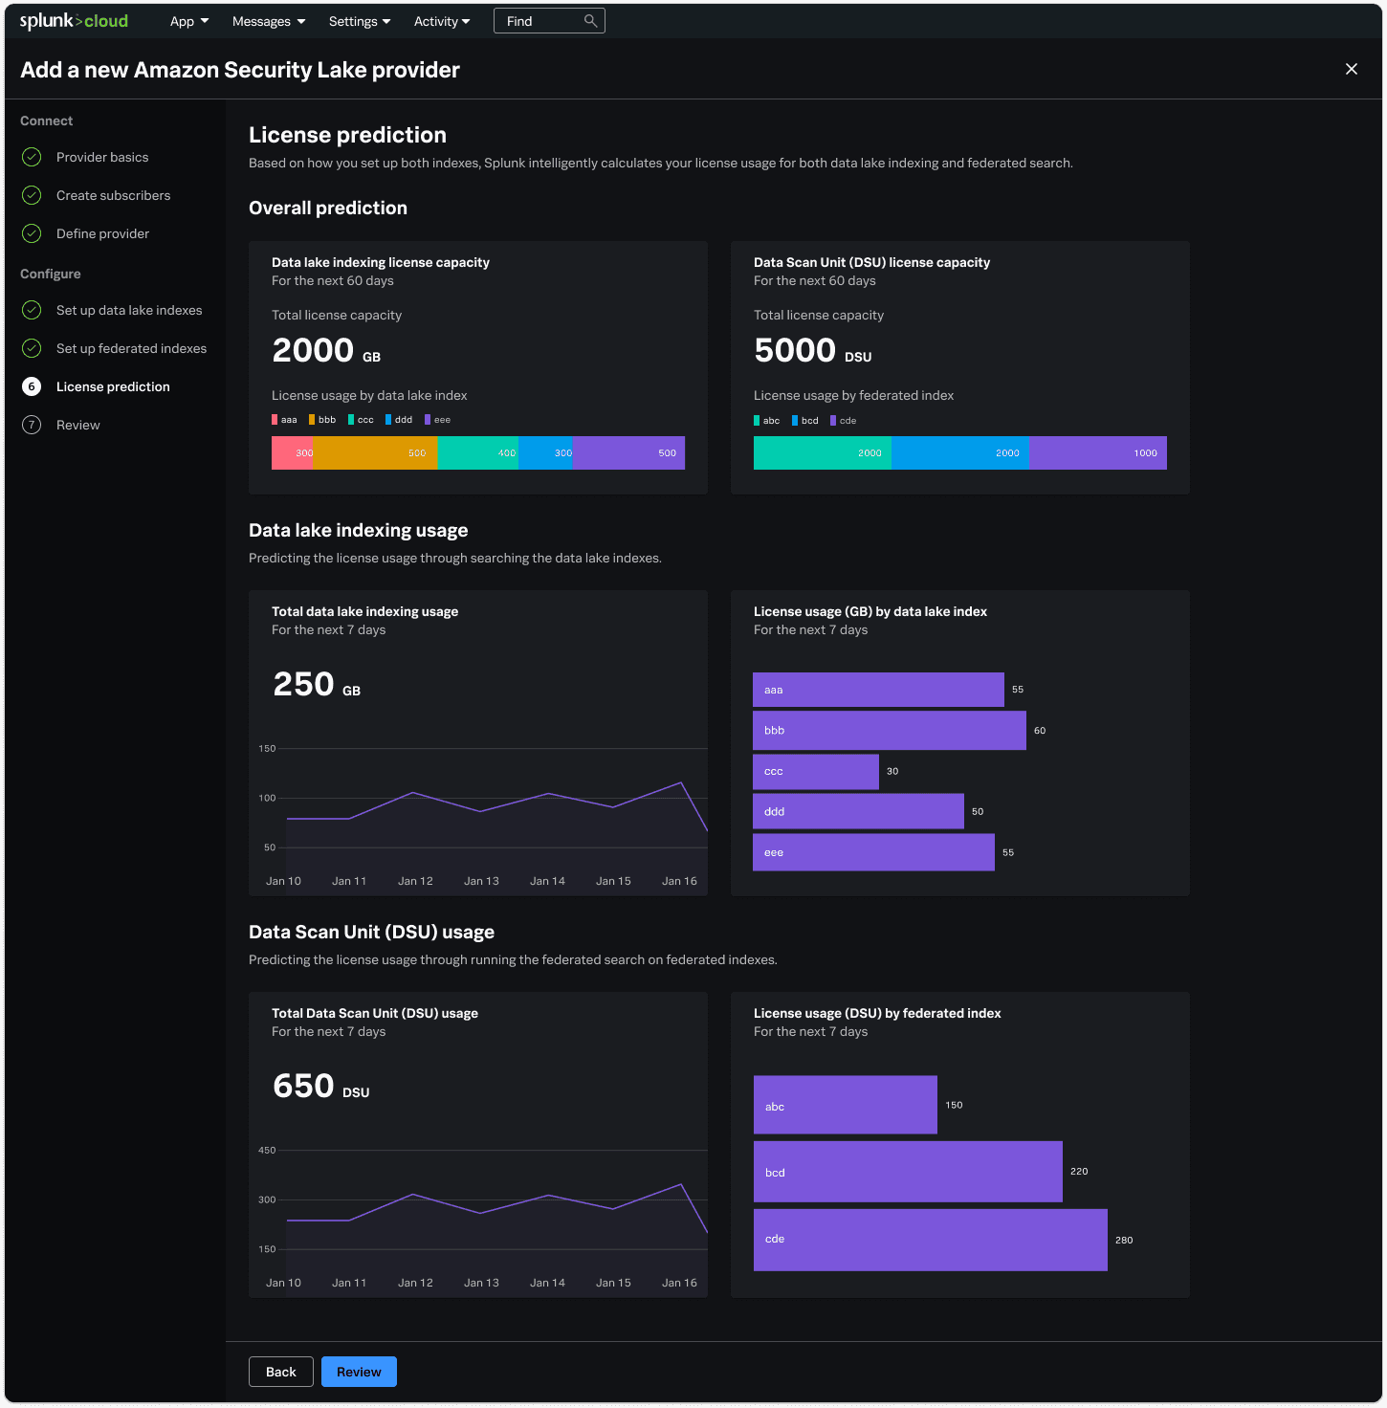Click the 650 DSU usage value
This screenshot has height=1408, width=1387.
tap(321, 1086)
